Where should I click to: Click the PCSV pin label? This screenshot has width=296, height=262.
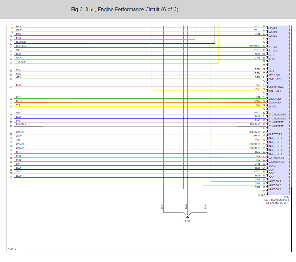pyautogui.click(x=272, y=59)
